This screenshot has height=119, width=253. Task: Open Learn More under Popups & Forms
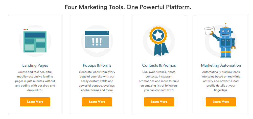tap(97, 102)
